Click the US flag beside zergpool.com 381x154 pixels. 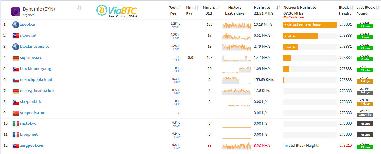16,146
